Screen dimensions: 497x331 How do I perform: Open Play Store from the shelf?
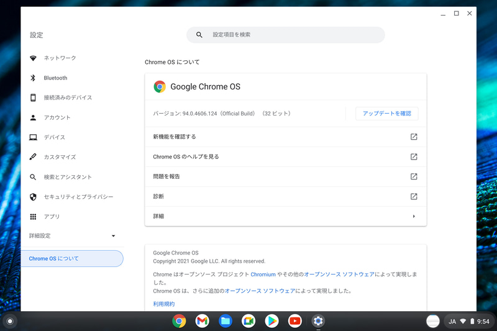coord(271,321)
